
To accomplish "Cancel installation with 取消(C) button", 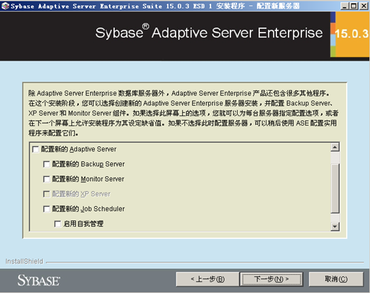I will [336, 280].
